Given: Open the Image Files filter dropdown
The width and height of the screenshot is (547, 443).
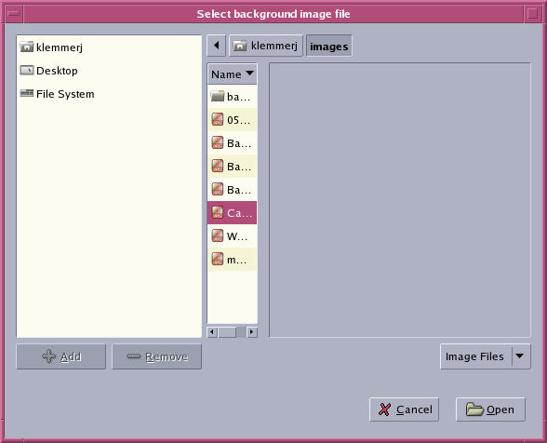Looking at the screenshot, I should pyautogui.click(x=486, y=356).
